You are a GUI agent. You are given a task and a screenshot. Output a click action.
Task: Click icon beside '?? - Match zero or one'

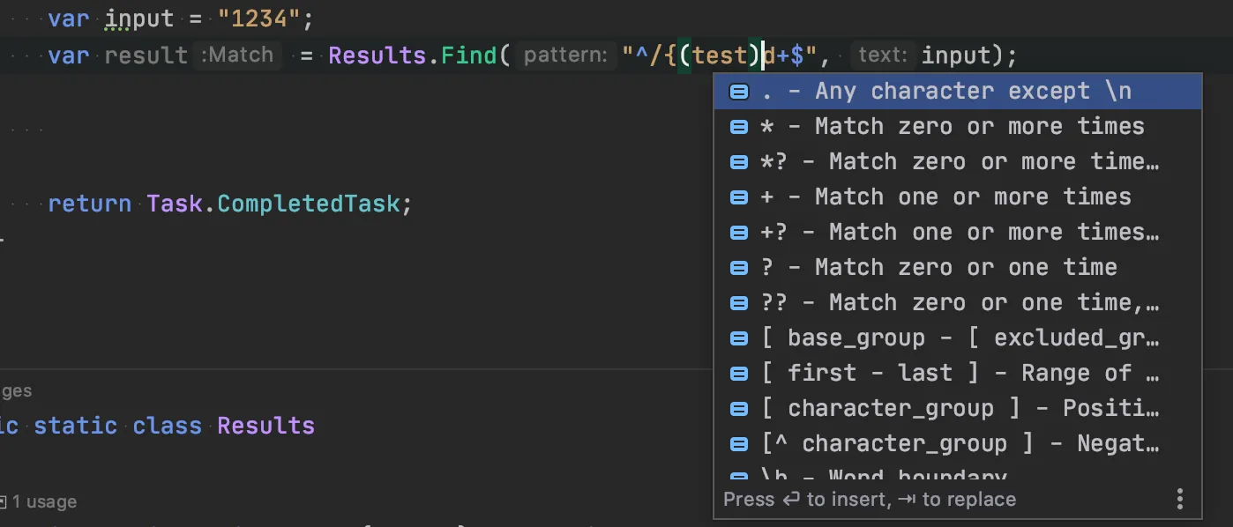point(739,303)
